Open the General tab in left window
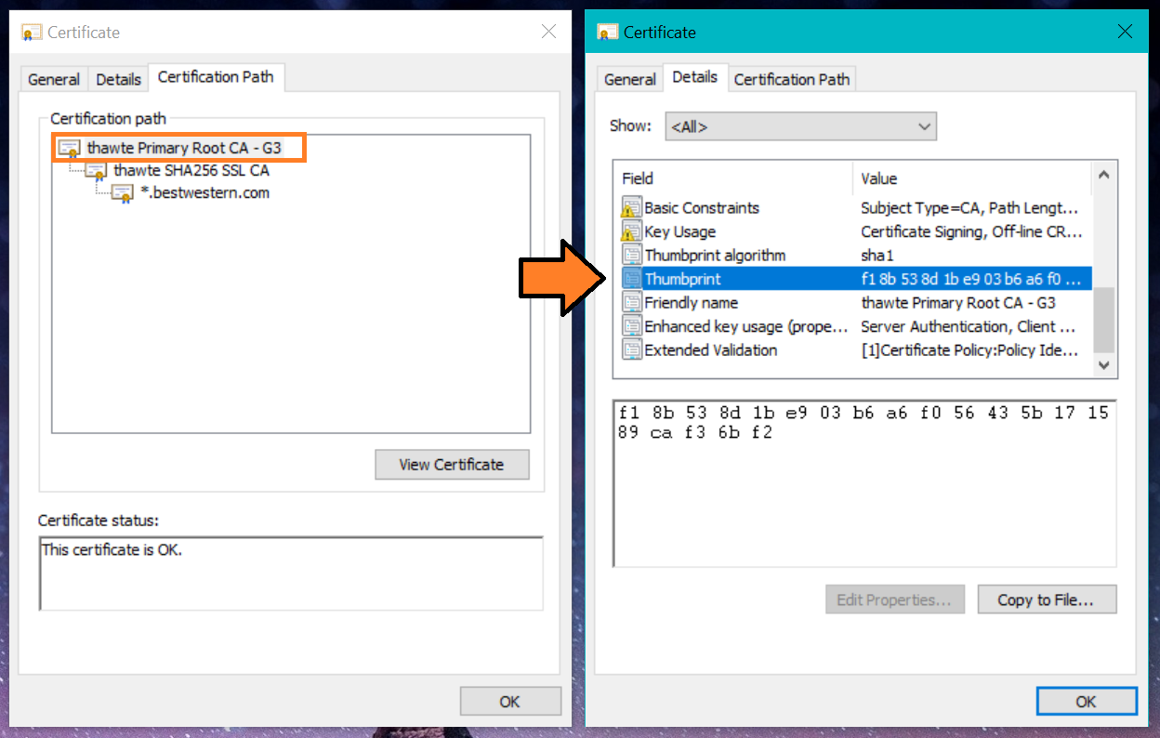Viewport: 1160px width, 738px height. [x=54, y=79]
